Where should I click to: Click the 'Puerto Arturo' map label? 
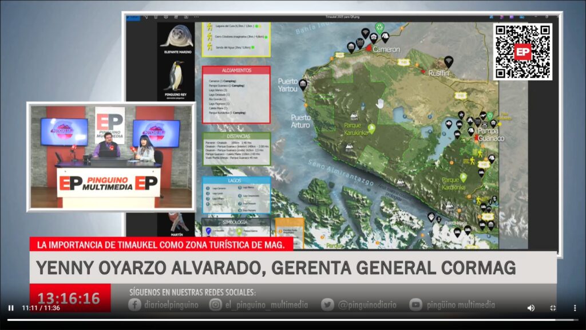coord(300,121)
